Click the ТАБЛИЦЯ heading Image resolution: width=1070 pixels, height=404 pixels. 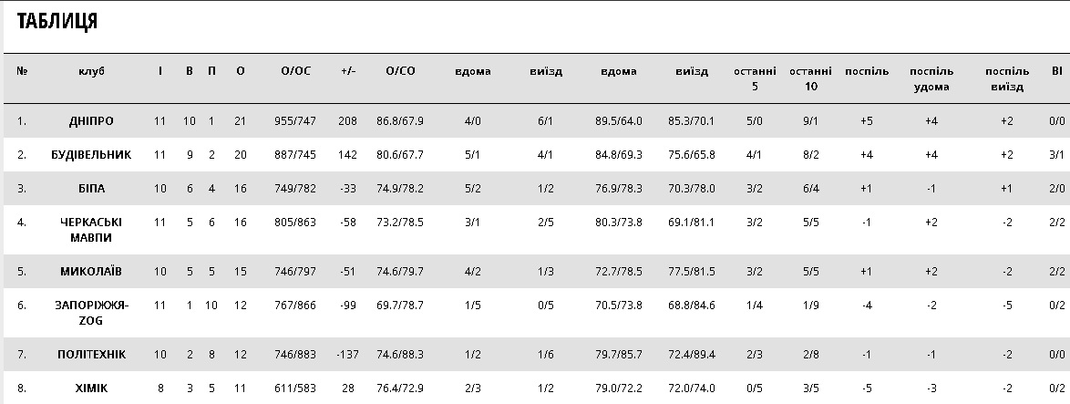pyautogui.click(x=57, y=22)
